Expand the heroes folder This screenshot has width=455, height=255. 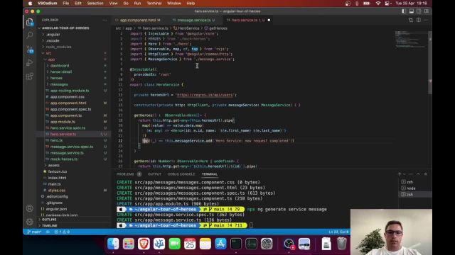point(56,78)
